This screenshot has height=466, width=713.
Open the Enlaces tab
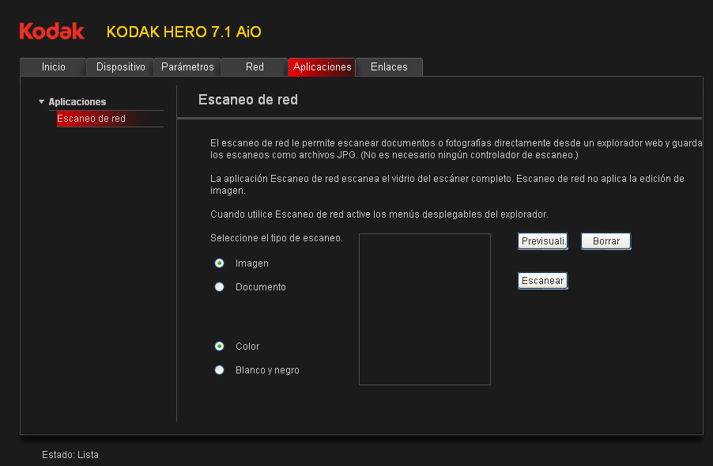click(389, 67)
